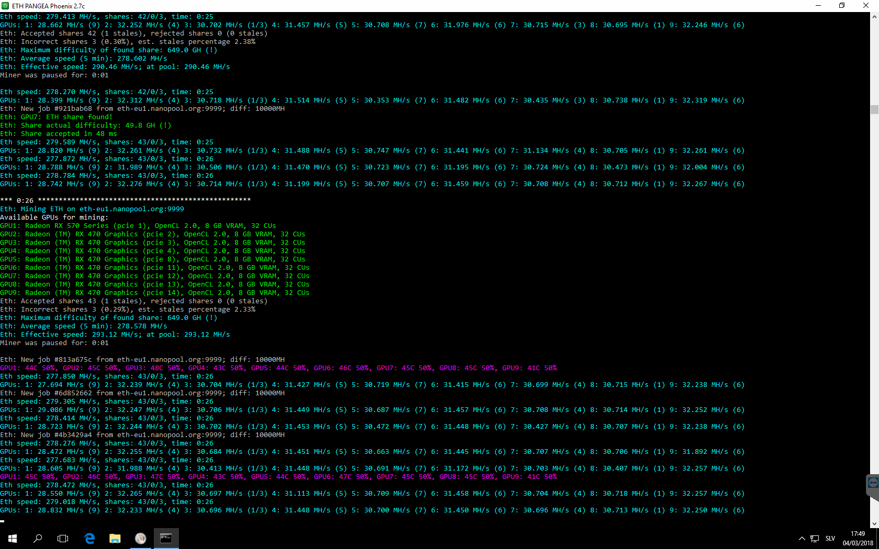Switch to the round gauge app on taskbar
This screenshot has width=879, height=549.
(140, 539)
